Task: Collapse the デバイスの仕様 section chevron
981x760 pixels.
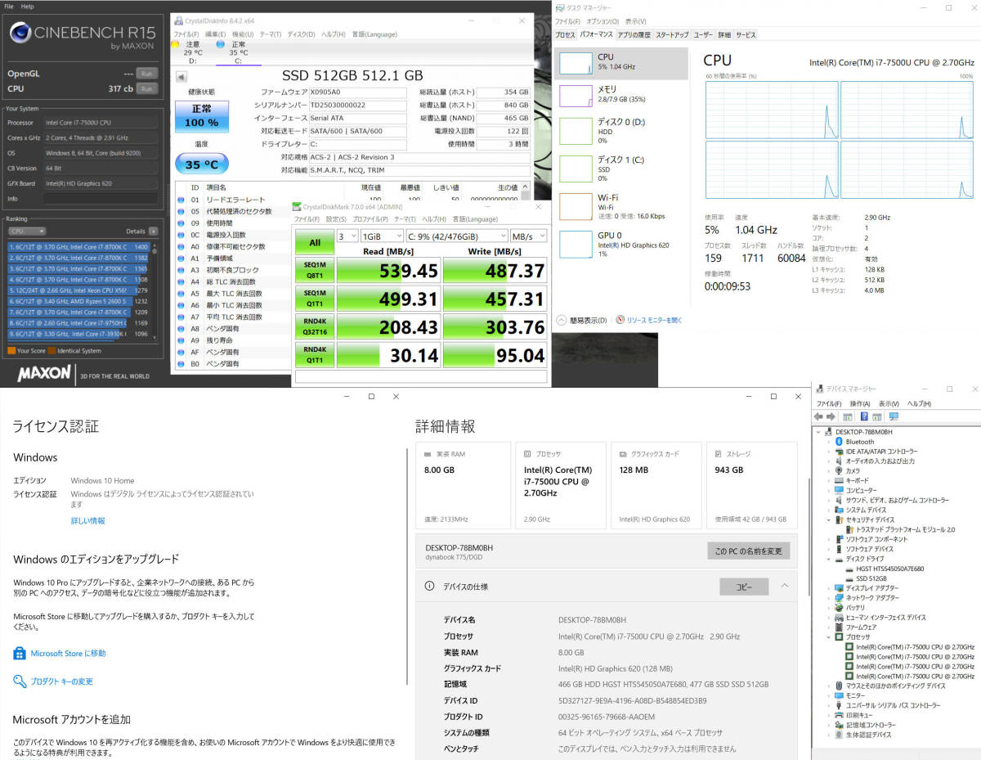Action: (785, 586)
